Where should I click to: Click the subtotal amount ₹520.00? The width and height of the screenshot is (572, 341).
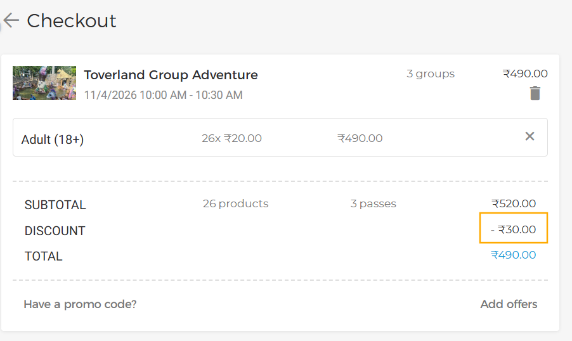513,203
